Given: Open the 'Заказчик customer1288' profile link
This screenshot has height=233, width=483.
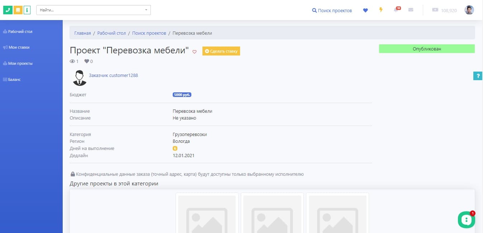Looking at the screenshot, I should (113, 76).
